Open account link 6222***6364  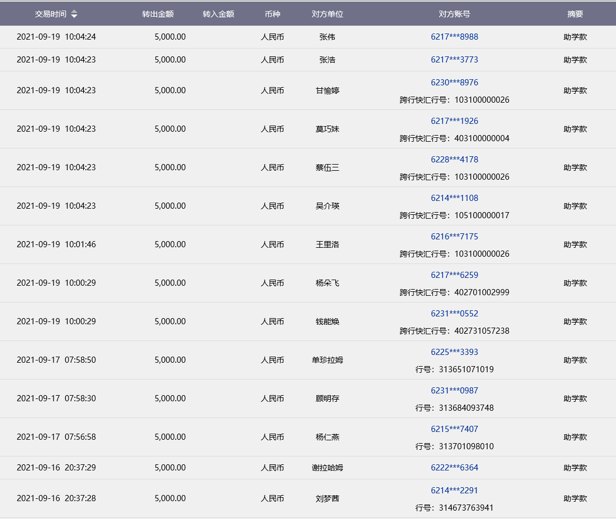[x=454, y=468]
